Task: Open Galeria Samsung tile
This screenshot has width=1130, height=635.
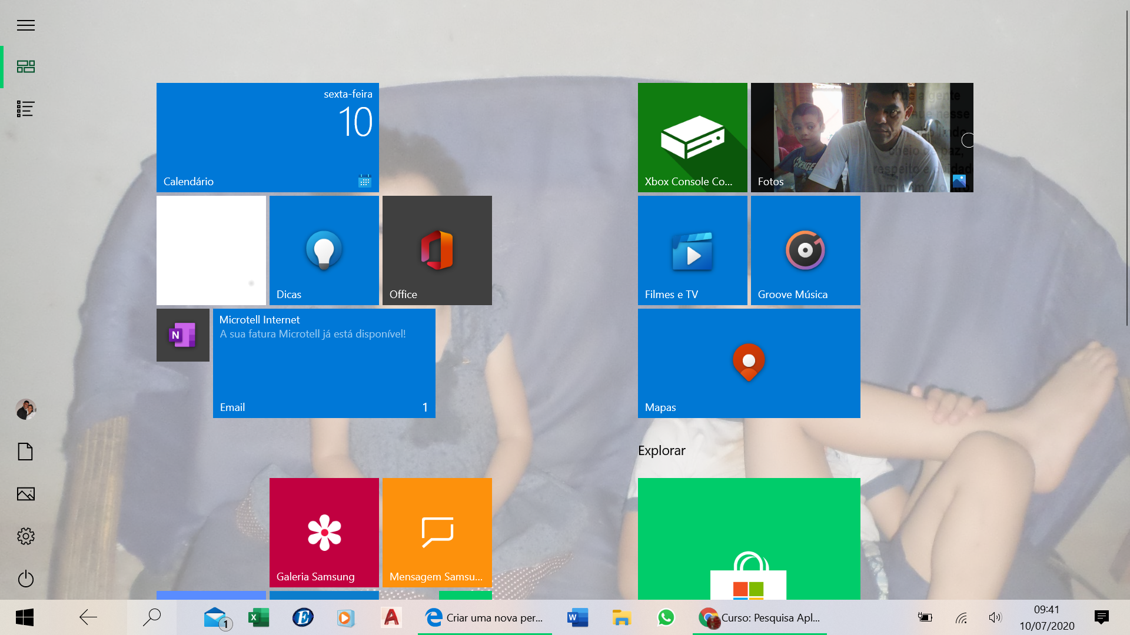Action: [x=324, y=532]
